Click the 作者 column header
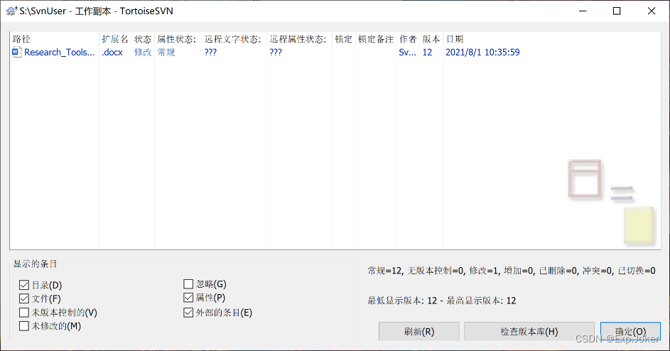Viewport: 670px width, 351px height. coord(408,39)
